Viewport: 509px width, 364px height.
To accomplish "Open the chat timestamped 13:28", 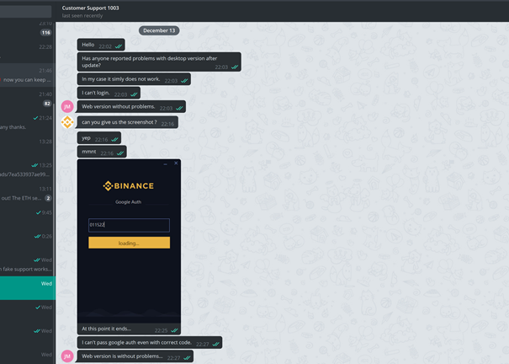I will [x=27, y=147].
